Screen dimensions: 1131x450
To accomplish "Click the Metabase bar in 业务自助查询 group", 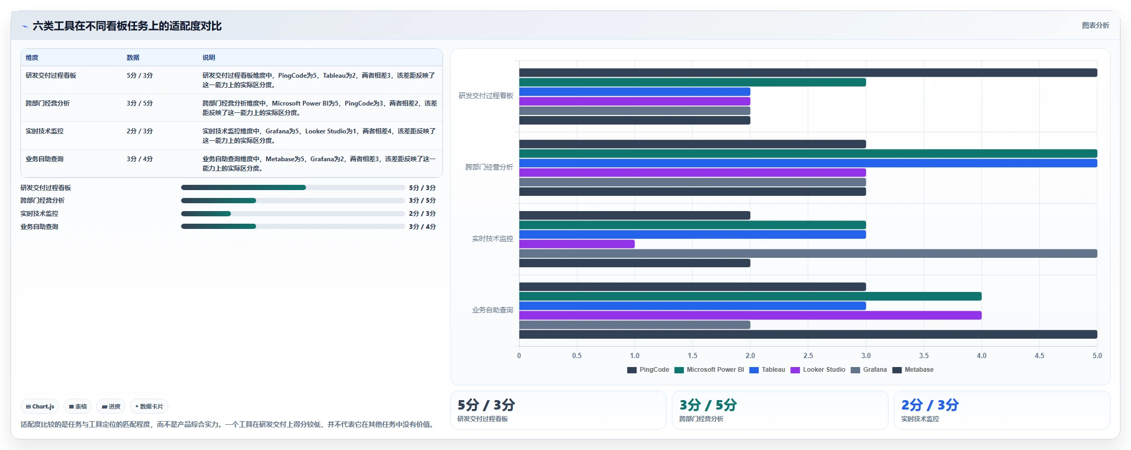I will pos(808,334).
